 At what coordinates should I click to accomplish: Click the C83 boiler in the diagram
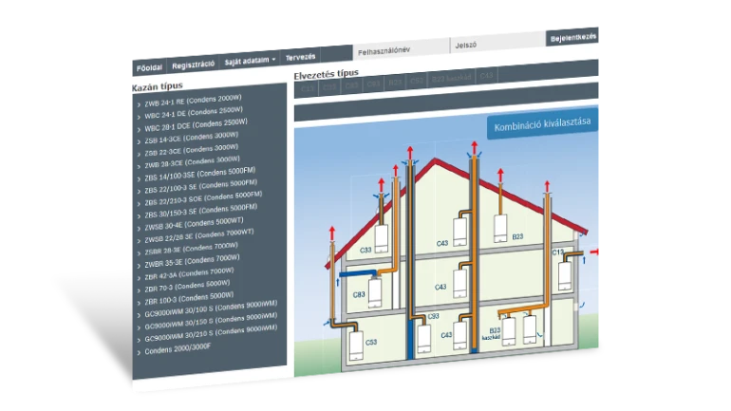(374, 293)
